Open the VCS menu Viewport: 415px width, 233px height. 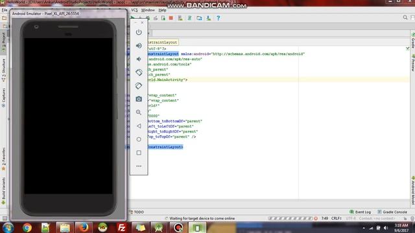coord(134,10)
